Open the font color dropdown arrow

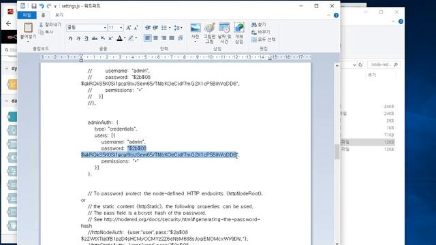click(x=125, y=38)
